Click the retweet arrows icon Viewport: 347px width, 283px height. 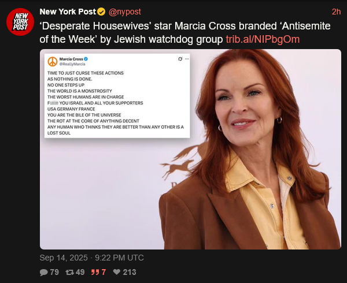[x=70, y=272]
